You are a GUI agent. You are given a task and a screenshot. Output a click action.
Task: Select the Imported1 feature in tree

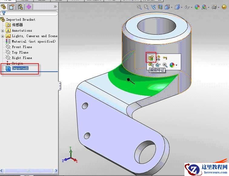tap(20, 68)
